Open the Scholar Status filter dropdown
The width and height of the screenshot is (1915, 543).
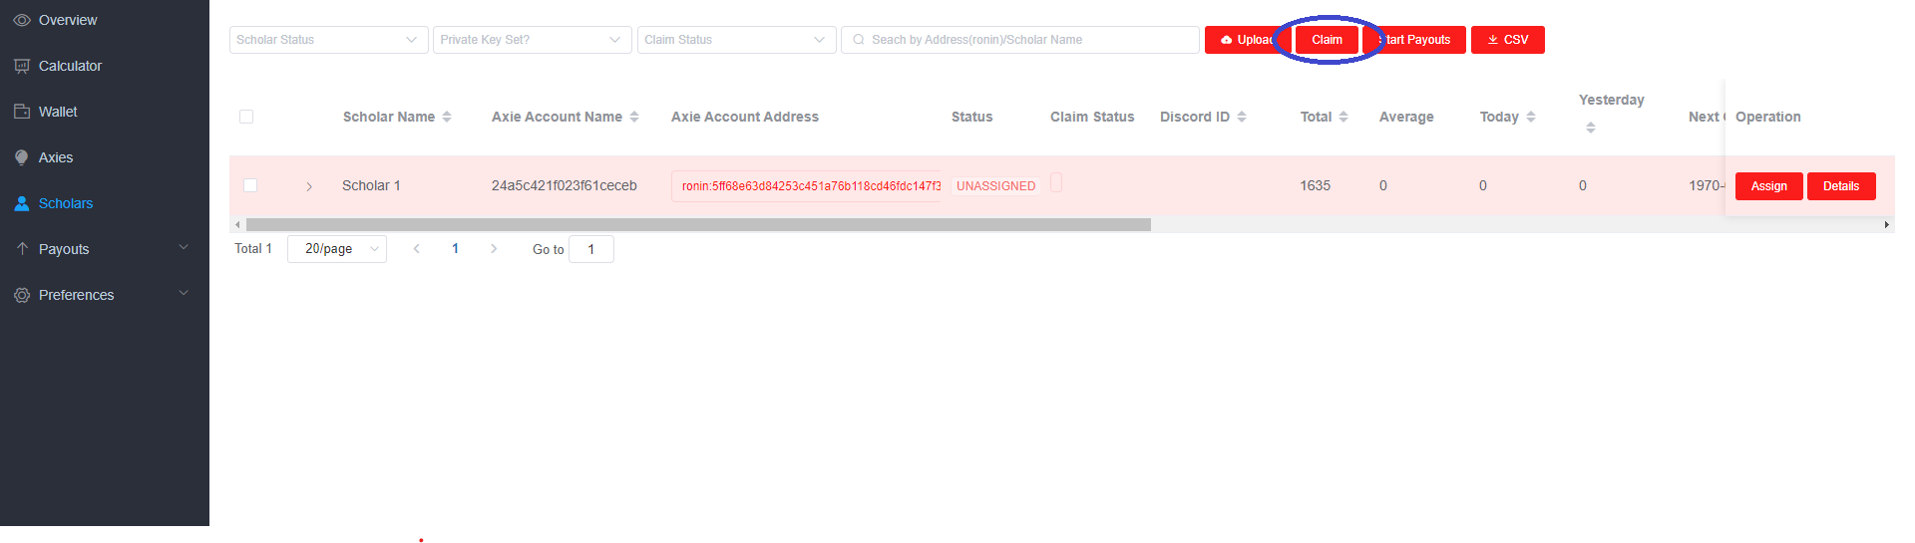328,40
